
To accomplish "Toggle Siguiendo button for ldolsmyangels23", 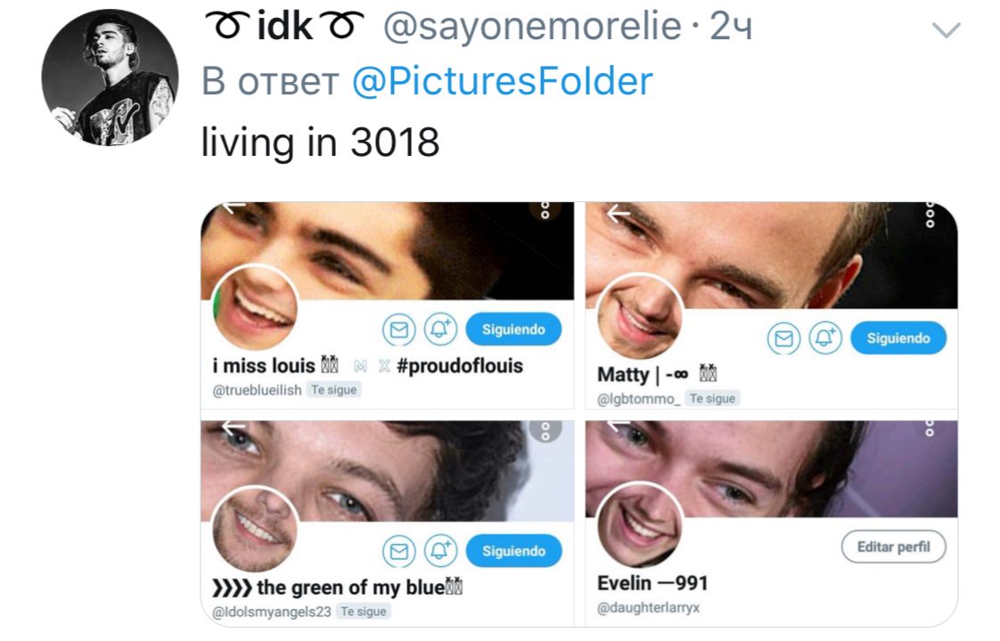I will 513,551.
